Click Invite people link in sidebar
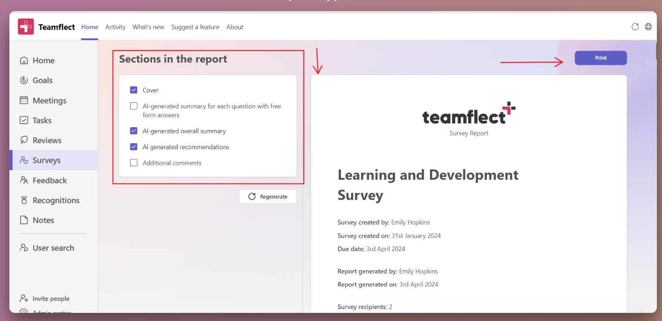Viewport: 662px width, 321px height. pyautogui.click(x=51, y=299)
